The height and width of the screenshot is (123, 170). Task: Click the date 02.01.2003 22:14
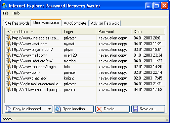click(148, 72)
